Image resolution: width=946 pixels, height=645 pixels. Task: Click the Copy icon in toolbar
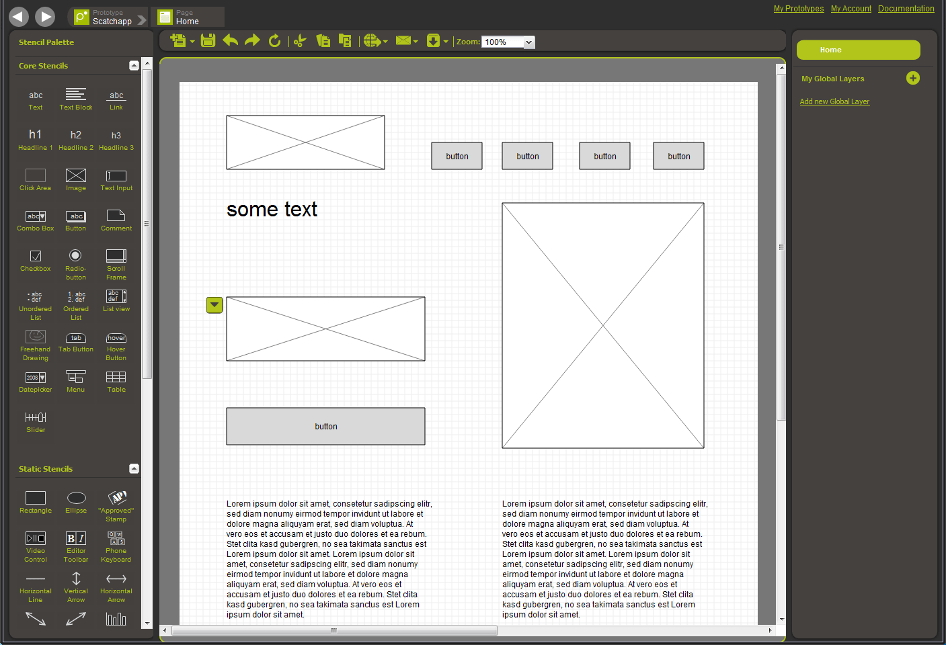coord(323,41)
